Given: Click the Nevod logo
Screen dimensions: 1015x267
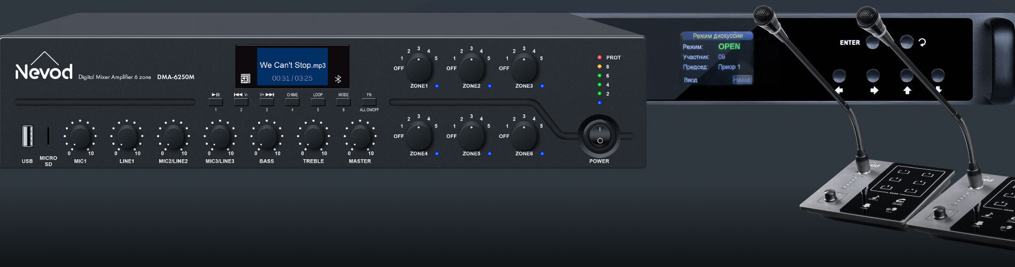Looking at the screenshot, I should point(44,67).
